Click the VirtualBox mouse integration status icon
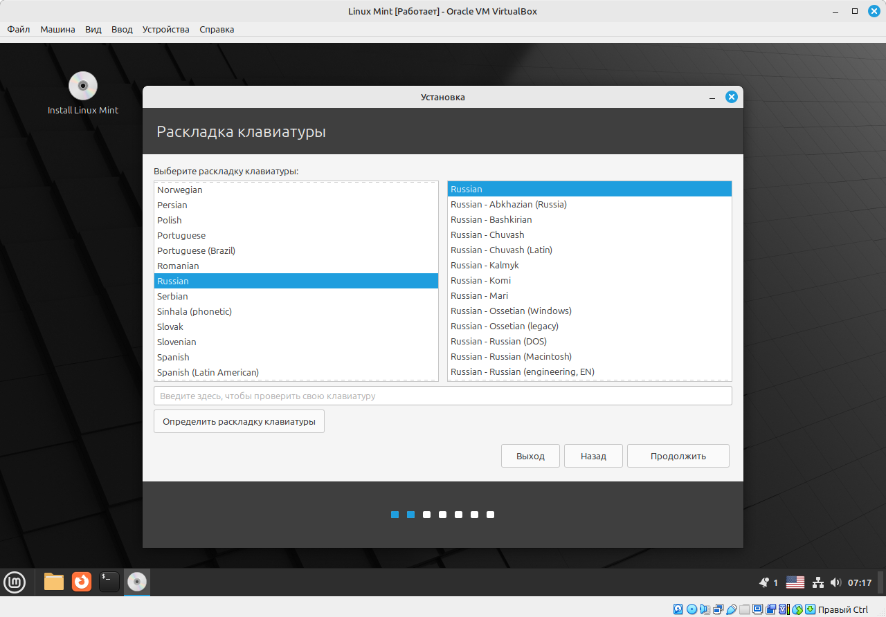The width and height of the screenshot is (886, 617). [x=797, y=609]
